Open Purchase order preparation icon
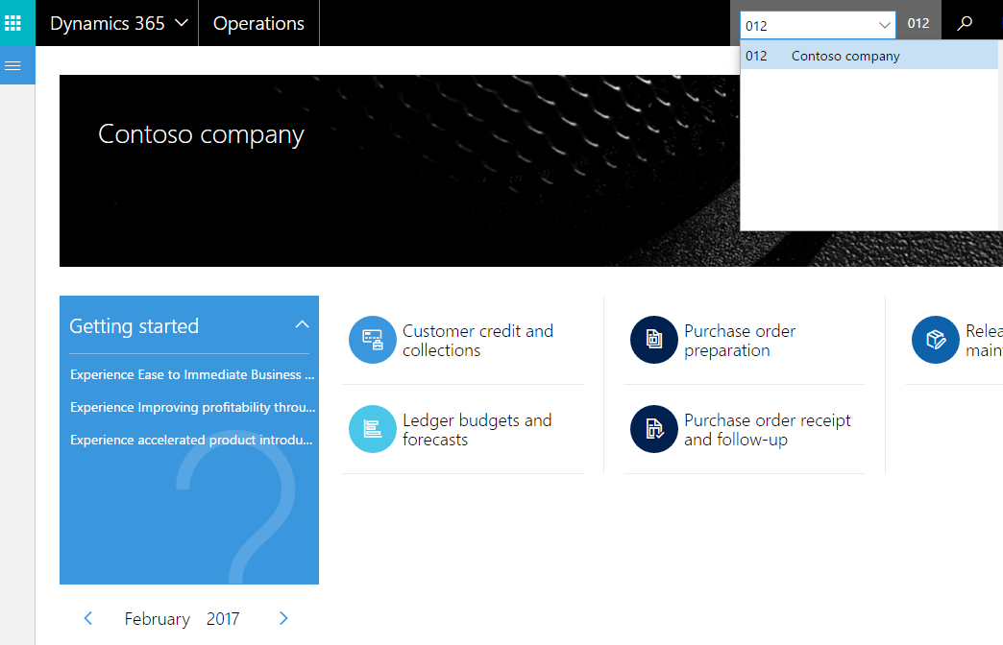This screenshot has width=1003, height=645. (x=653, y=340)
